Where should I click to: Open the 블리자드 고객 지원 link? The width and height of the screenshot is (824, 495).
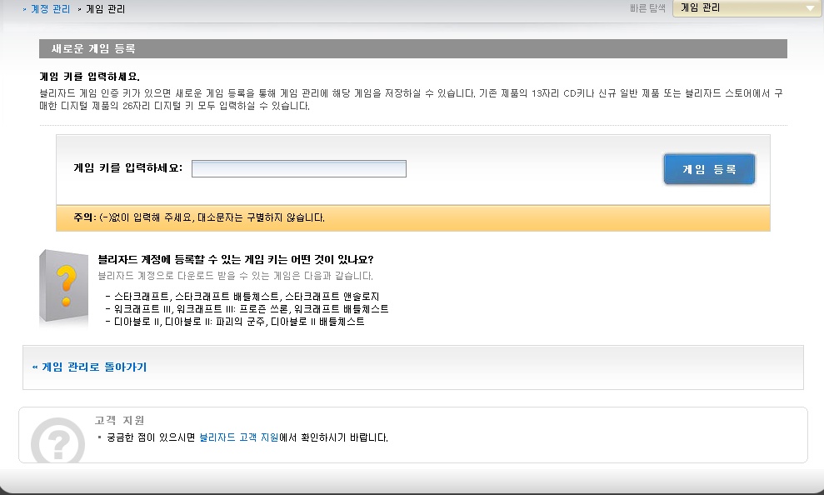coord(238,437)
